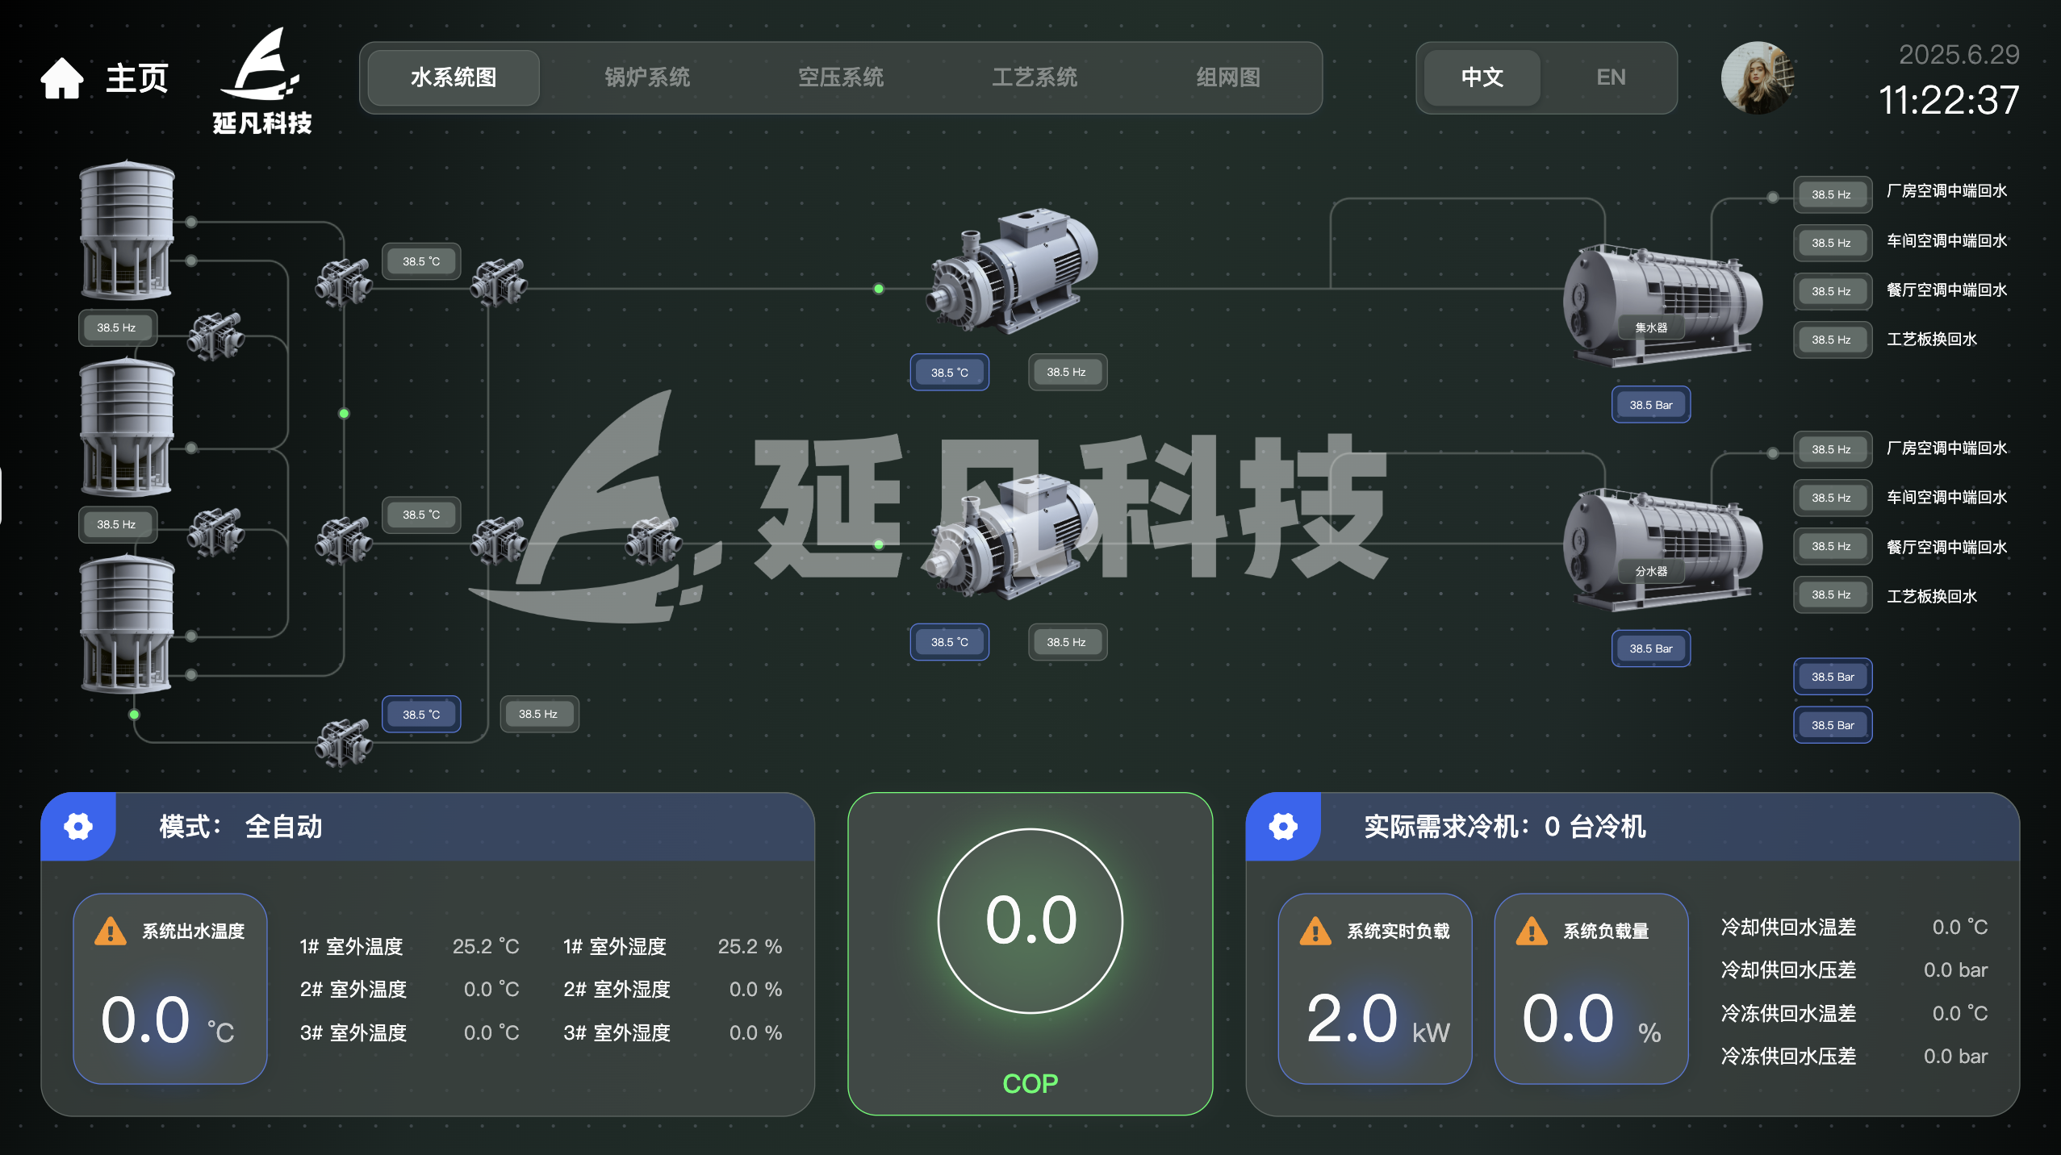Screen dimensions: 2061x1155
Task: Click the 冷冻供回水温差 row
Action: 1854,1014
